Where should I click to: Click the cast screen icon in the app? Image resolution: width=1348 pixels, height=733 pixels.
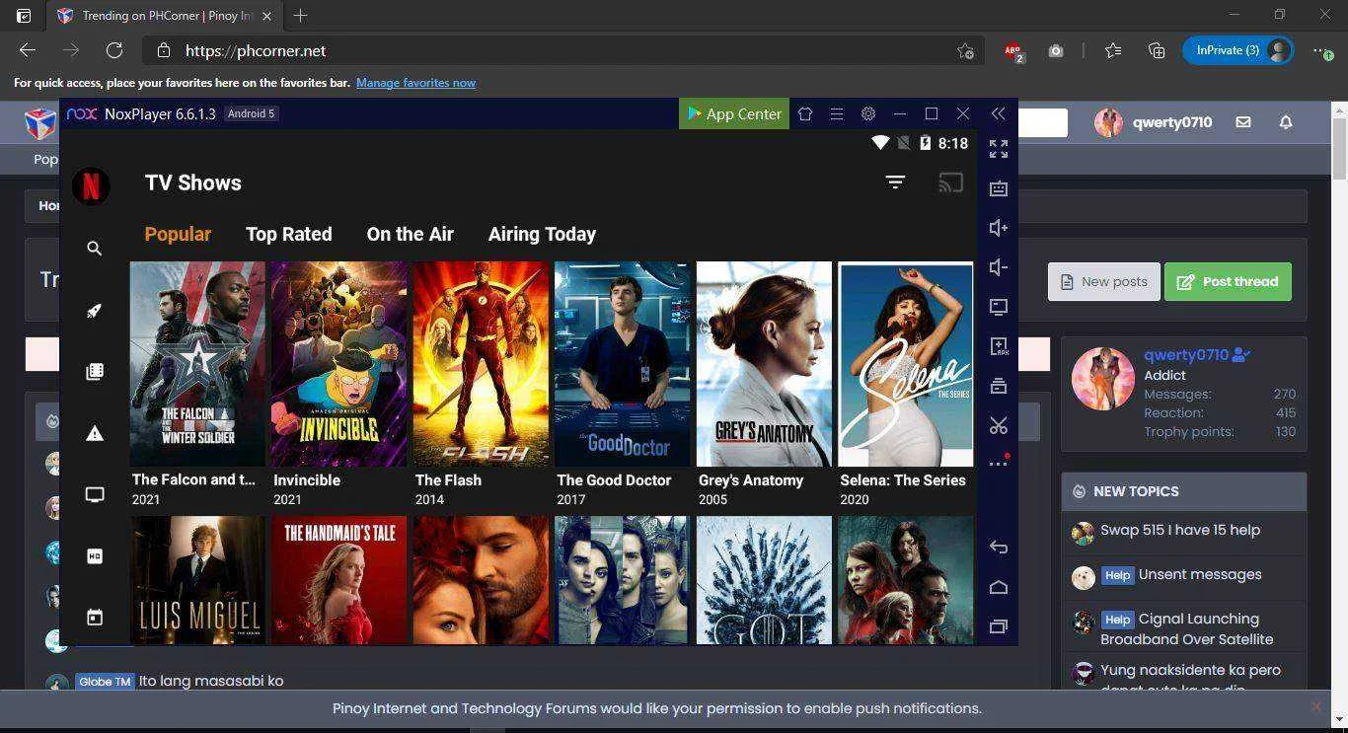click(x=950, y=183)
